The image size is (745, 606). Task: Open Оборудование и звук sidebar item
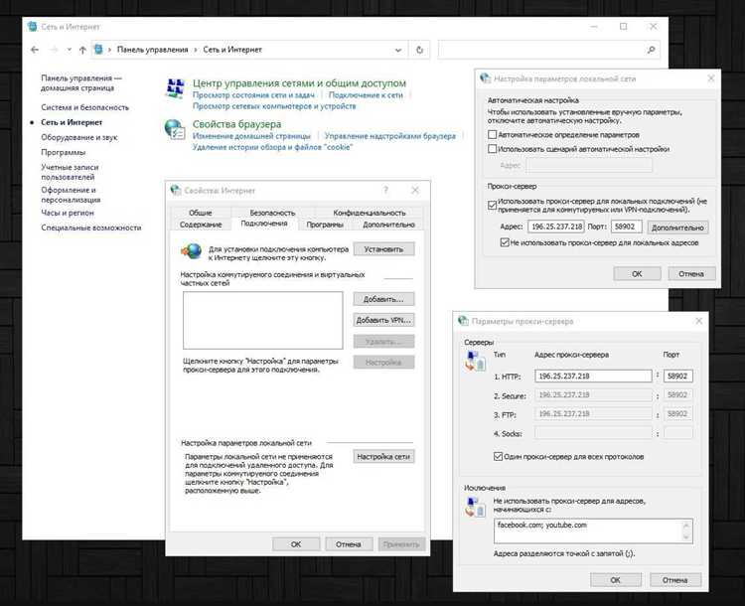click(x=78, y=137)
